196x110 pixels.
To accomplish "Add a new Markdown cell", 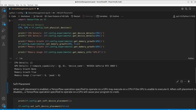I will click(24, 16).
